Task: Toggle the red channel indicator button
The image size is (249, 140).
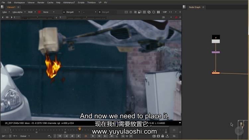Action: point(39,12)
